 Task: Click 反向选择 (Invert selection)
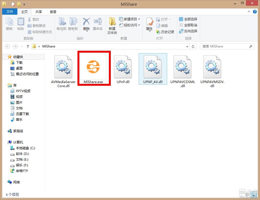point(188,31)
